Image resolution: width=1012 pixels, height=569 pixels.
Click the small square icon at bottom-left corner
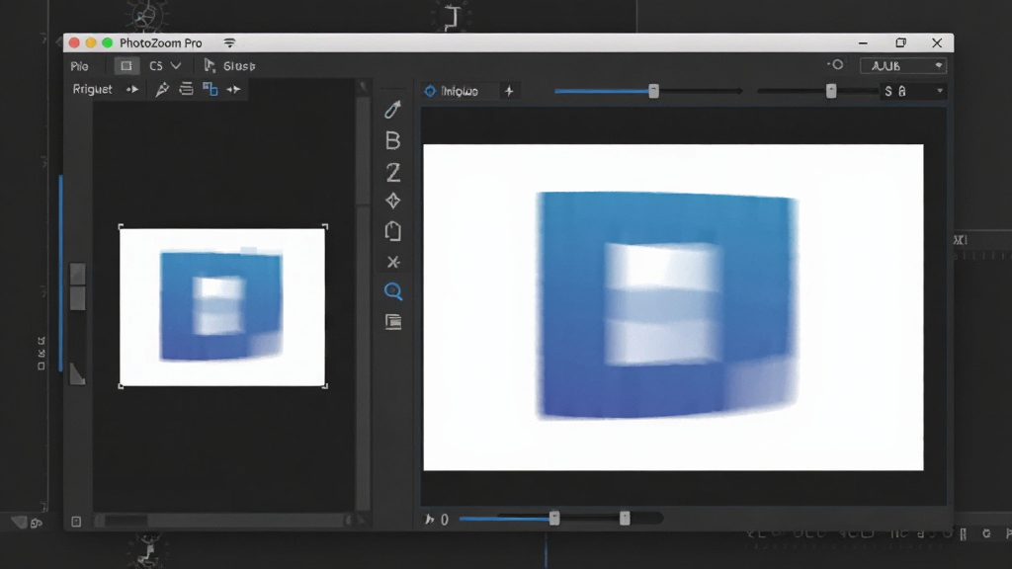76,522
